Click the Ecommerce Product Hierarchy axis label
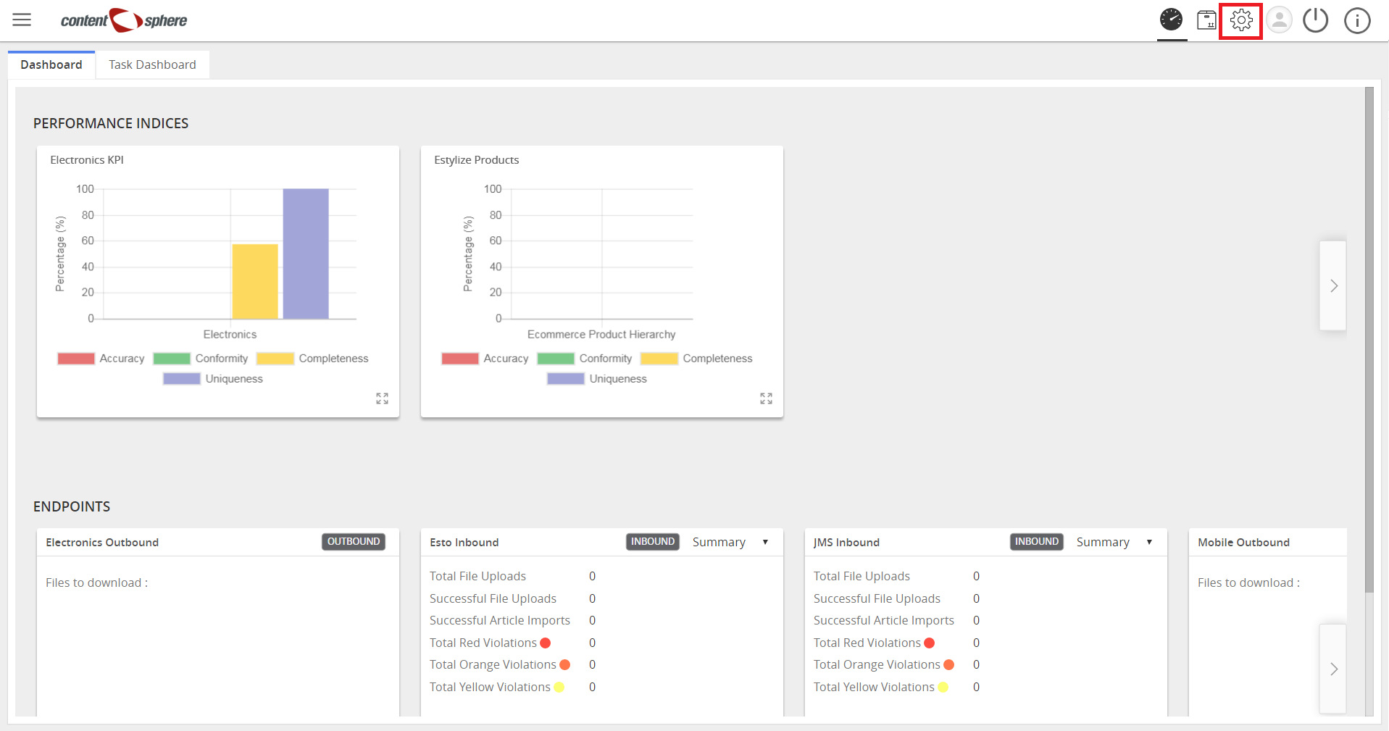1389x731 pixels. 601,334
